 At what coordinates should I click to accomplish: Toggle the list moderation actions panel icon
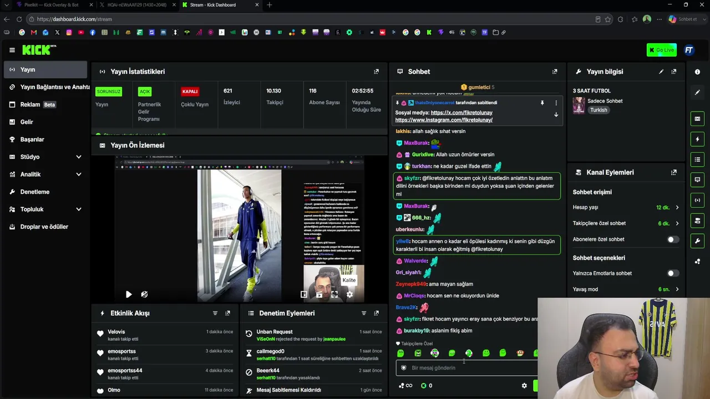click(x=697, y=160)
